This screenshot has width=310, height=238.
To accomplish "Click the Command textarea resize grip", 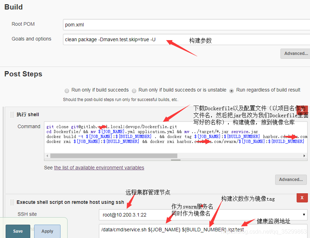I will pos(176,160).
